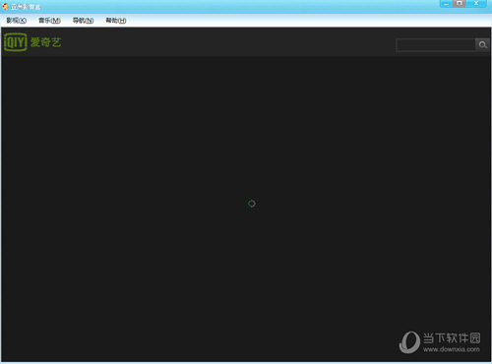
Task: Minimize the player window
Action: [446, 4]
